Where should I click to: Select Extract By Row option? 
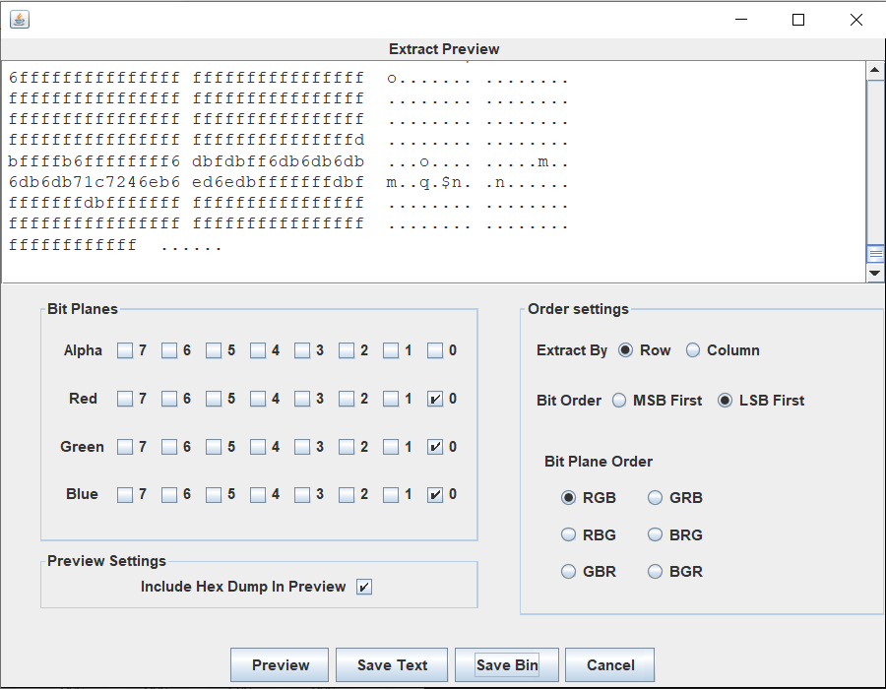[625, 350]
